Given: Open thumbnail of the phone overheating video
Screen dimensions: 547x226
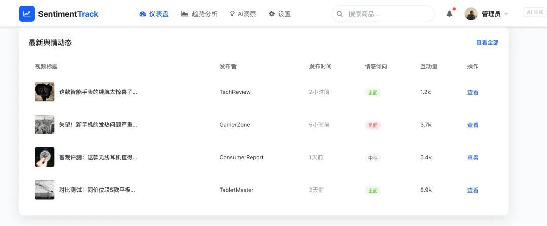Looking at the screenshot, I should pyautogui.click(x=45, y=125).
